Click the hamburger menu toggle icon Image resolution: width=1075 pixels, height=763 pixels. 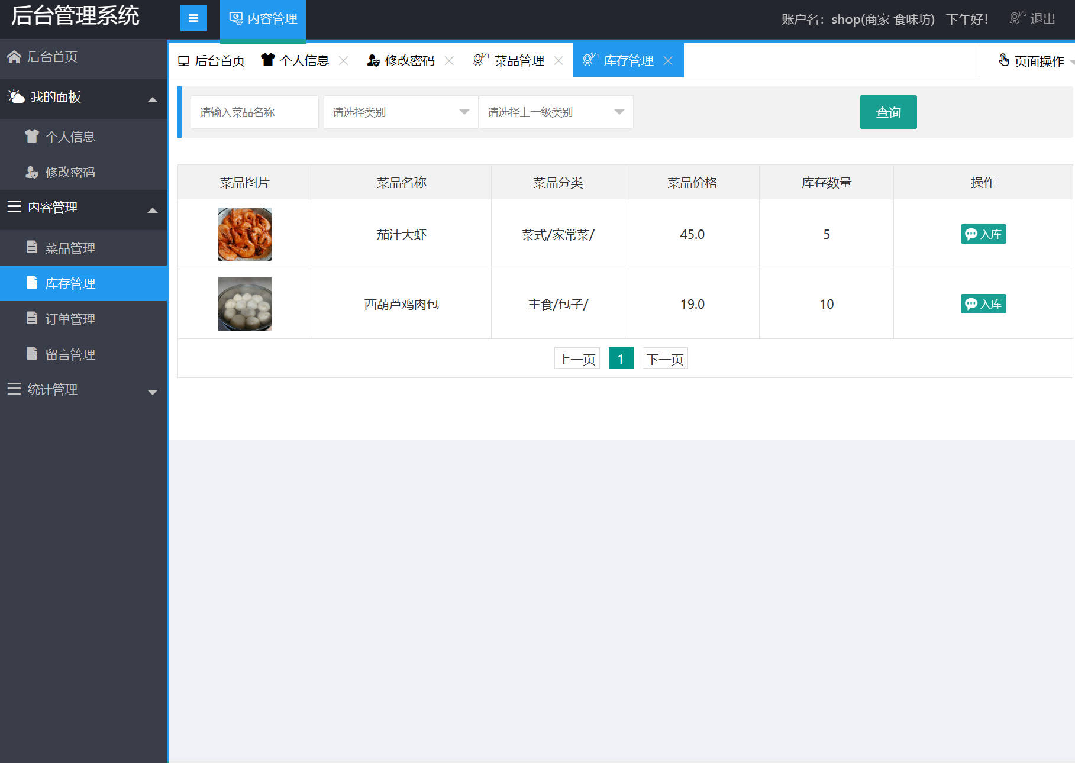pyautogui.click(x=193, y=18)
